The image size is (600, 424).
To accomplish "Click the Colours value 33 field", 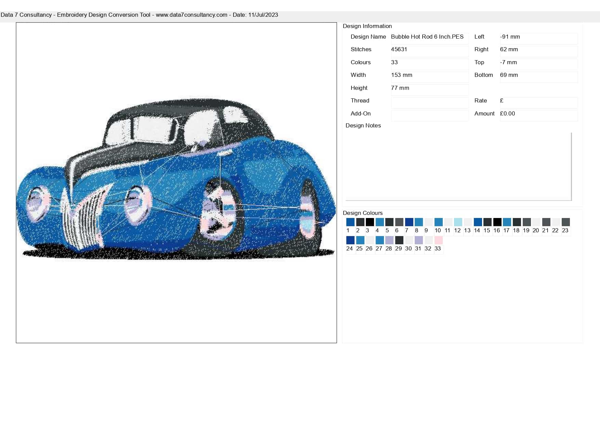I will click(x=430, y=64).
